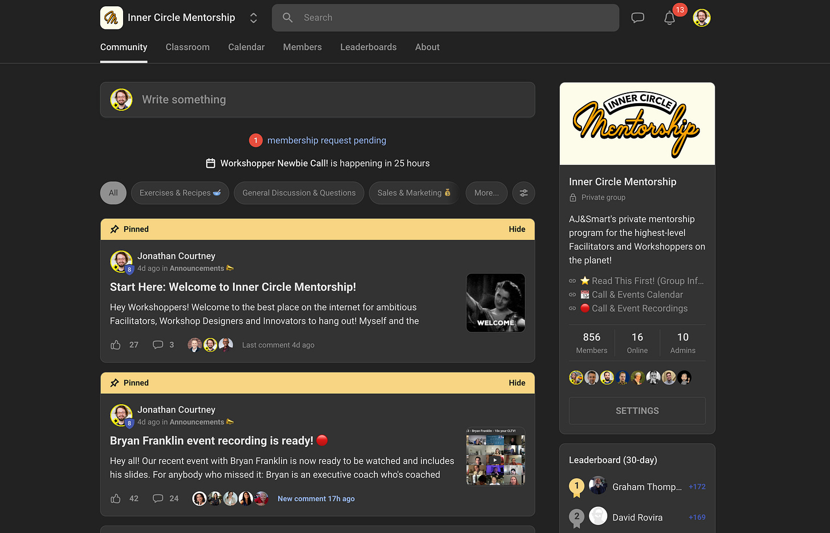Click the 16 Online count
This screenshot has width=830, height=533.
click(637, 343)
